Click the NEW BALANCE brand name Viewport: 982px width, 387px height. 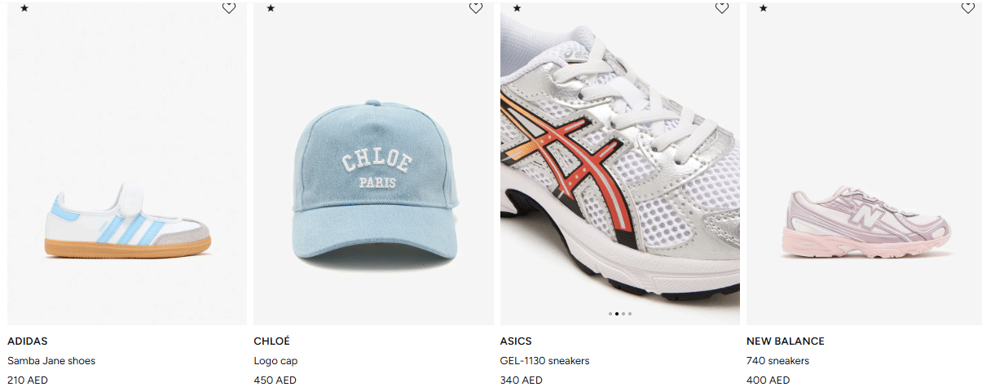point(786,341)
